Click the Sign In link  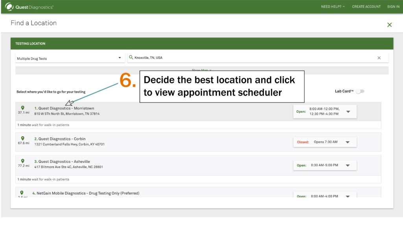coord(393,7)
